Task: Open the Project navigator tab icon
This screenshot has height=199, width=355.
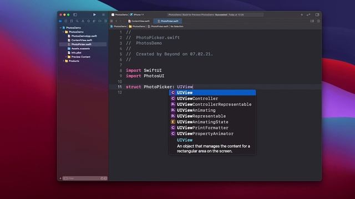Action: pyautogui.click(x=60, y=21)
